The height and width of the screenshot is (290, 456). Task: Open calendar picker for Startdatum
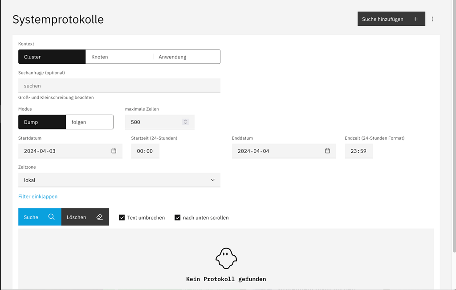click(114, 151)
